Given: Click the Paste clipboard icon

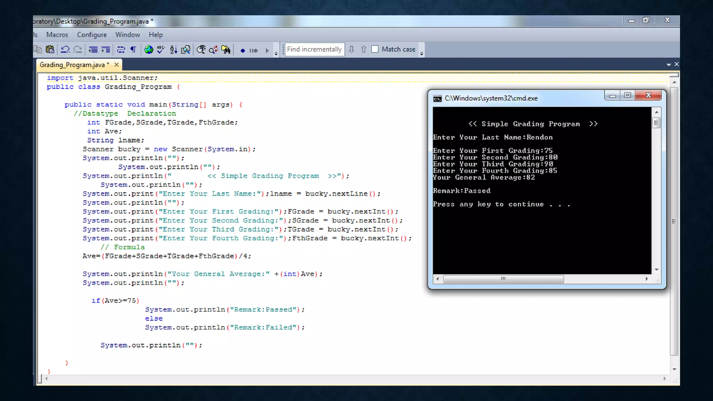Looking at the screenshot, I should pos(50,49).
